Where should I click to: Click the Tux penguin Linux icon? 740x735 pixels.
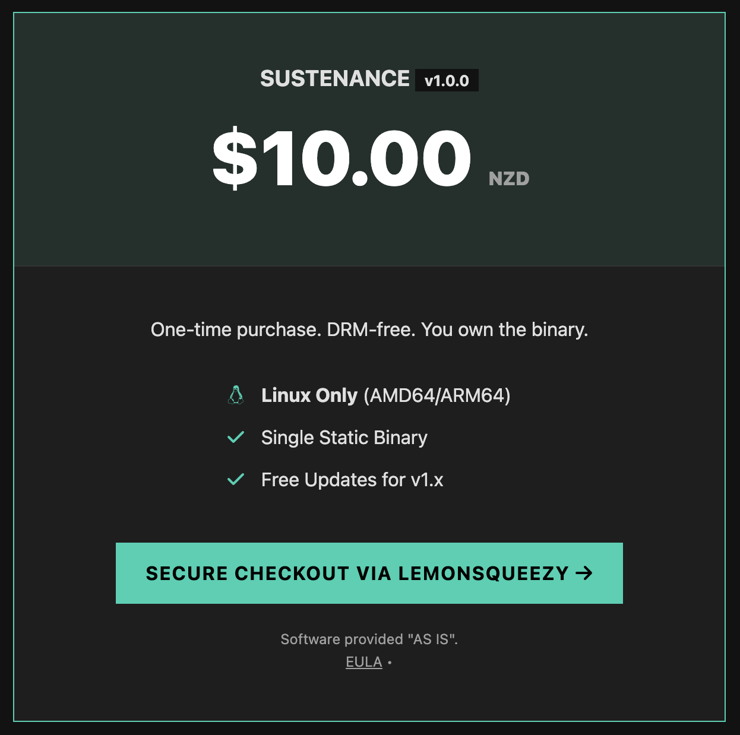point(236,395)
